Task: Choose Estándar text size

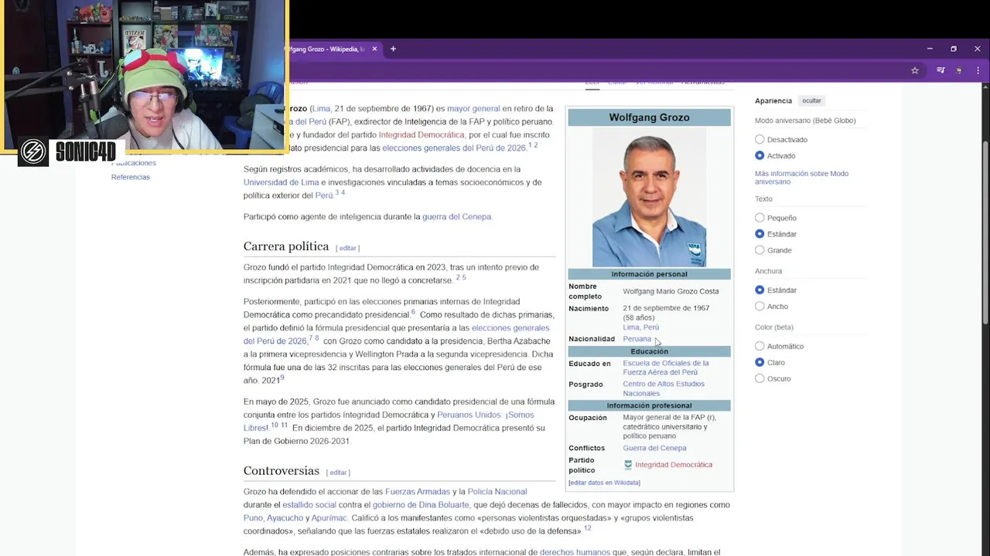Action: 760,234
